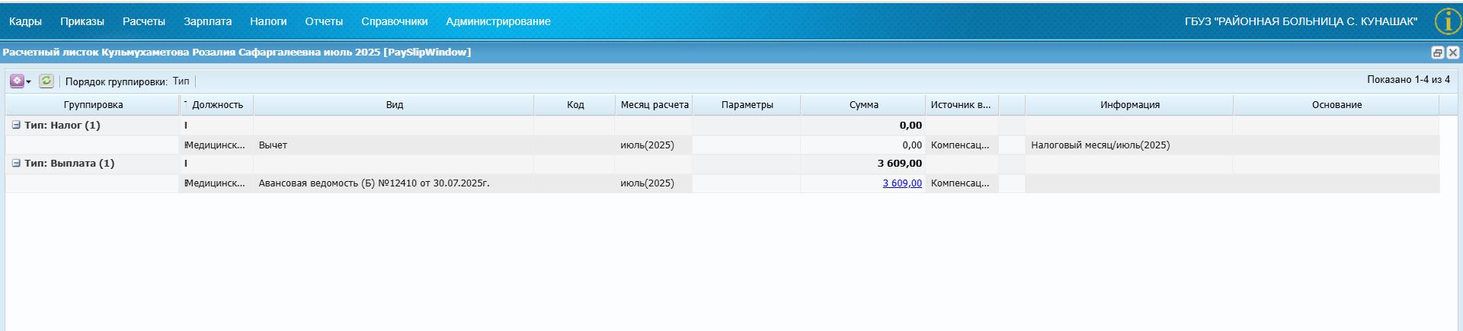1463x331 pixels.
Task: Click июль(2025) in Авансовая ведомость row
Action: click(654, 183)
